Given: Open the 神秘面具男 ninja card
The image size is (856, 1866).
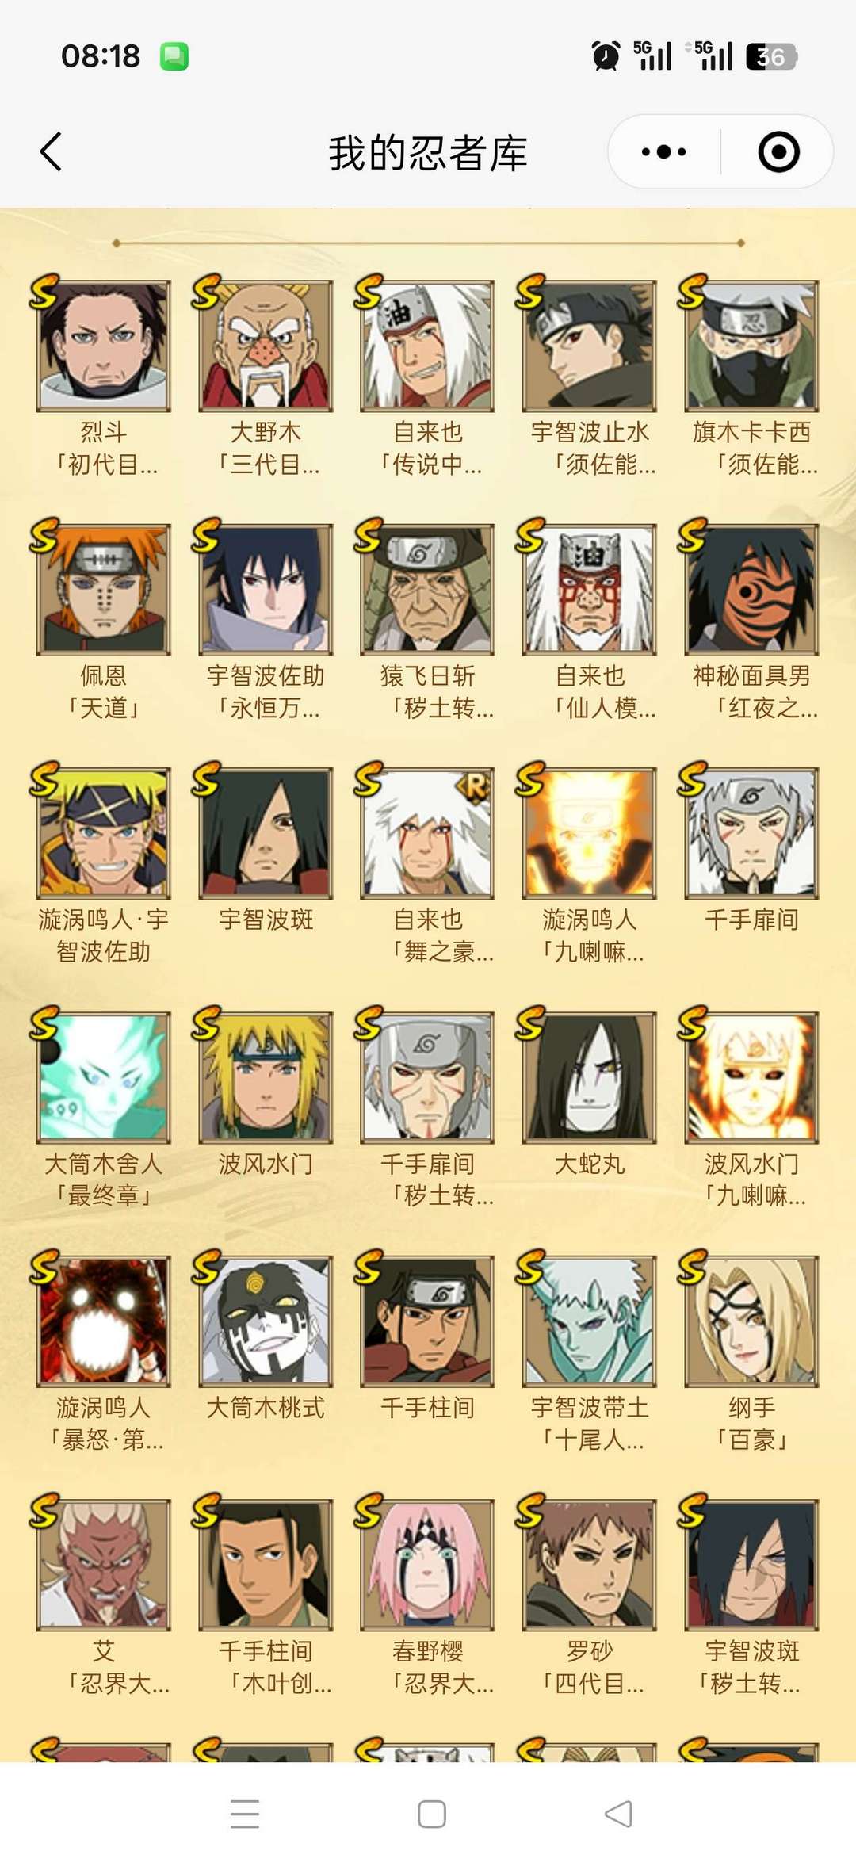Looking at the screenshot, I should [x=751, y=589].
